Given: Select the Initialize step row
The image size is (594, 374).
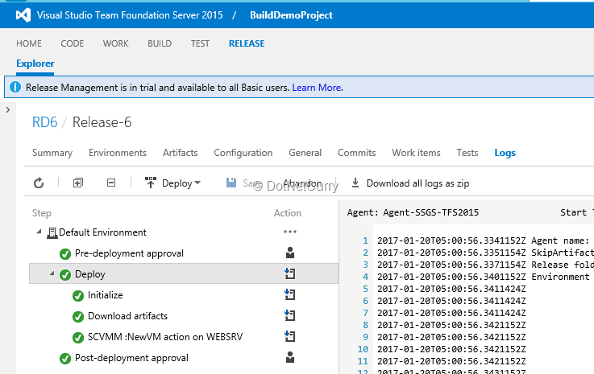Looking at the screenshot, I should (184, 295).
